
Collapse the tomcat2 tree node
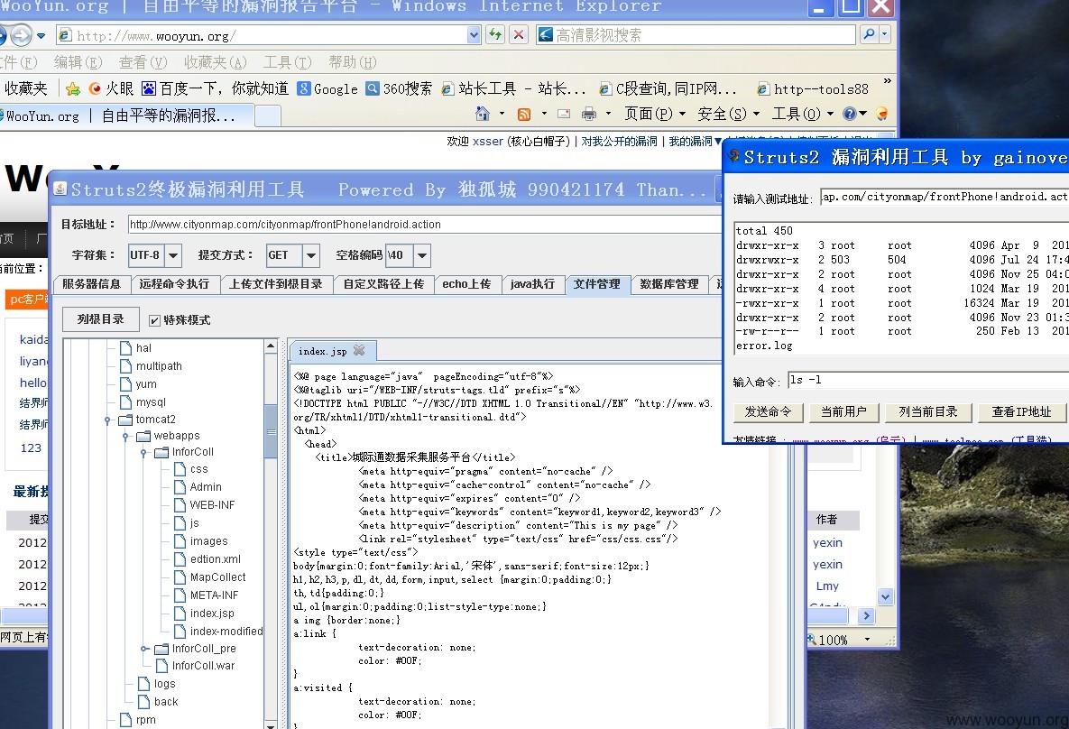point(107,420)
